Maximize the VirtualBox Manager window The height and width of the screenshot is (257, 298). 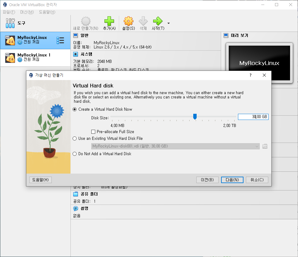point(277,5)
